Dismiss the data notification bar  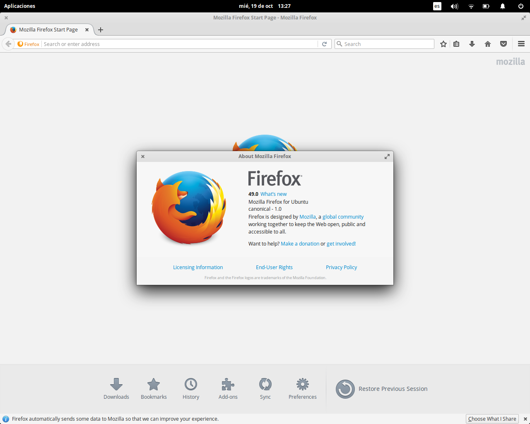tap(525, 419)
